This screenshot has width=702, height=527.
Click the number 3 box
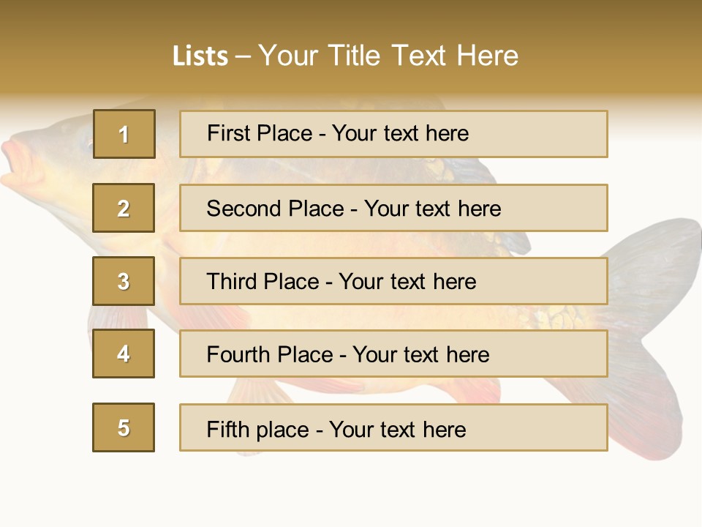click(124, 281)
